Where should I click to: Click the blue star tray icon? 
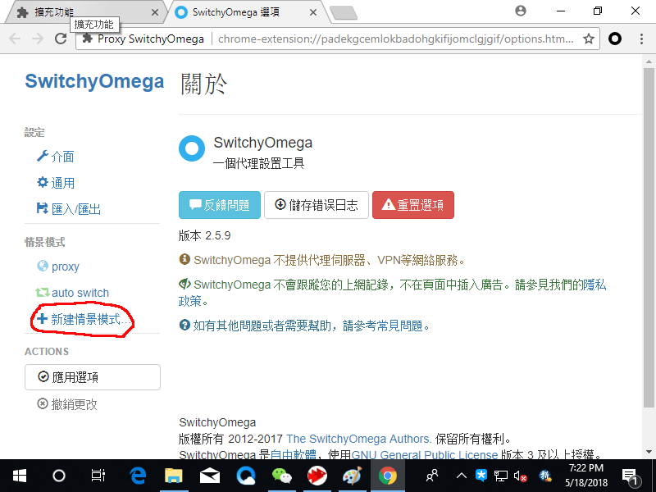[x=481, y=476]
